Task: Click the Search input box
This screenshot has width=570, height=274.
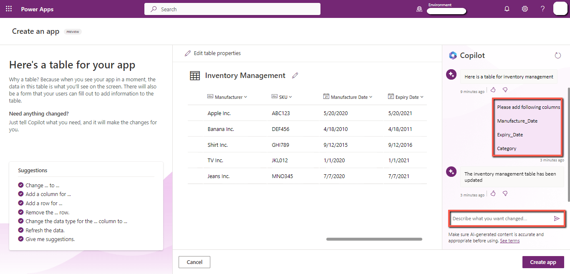Action: click(x=232, y=9)
